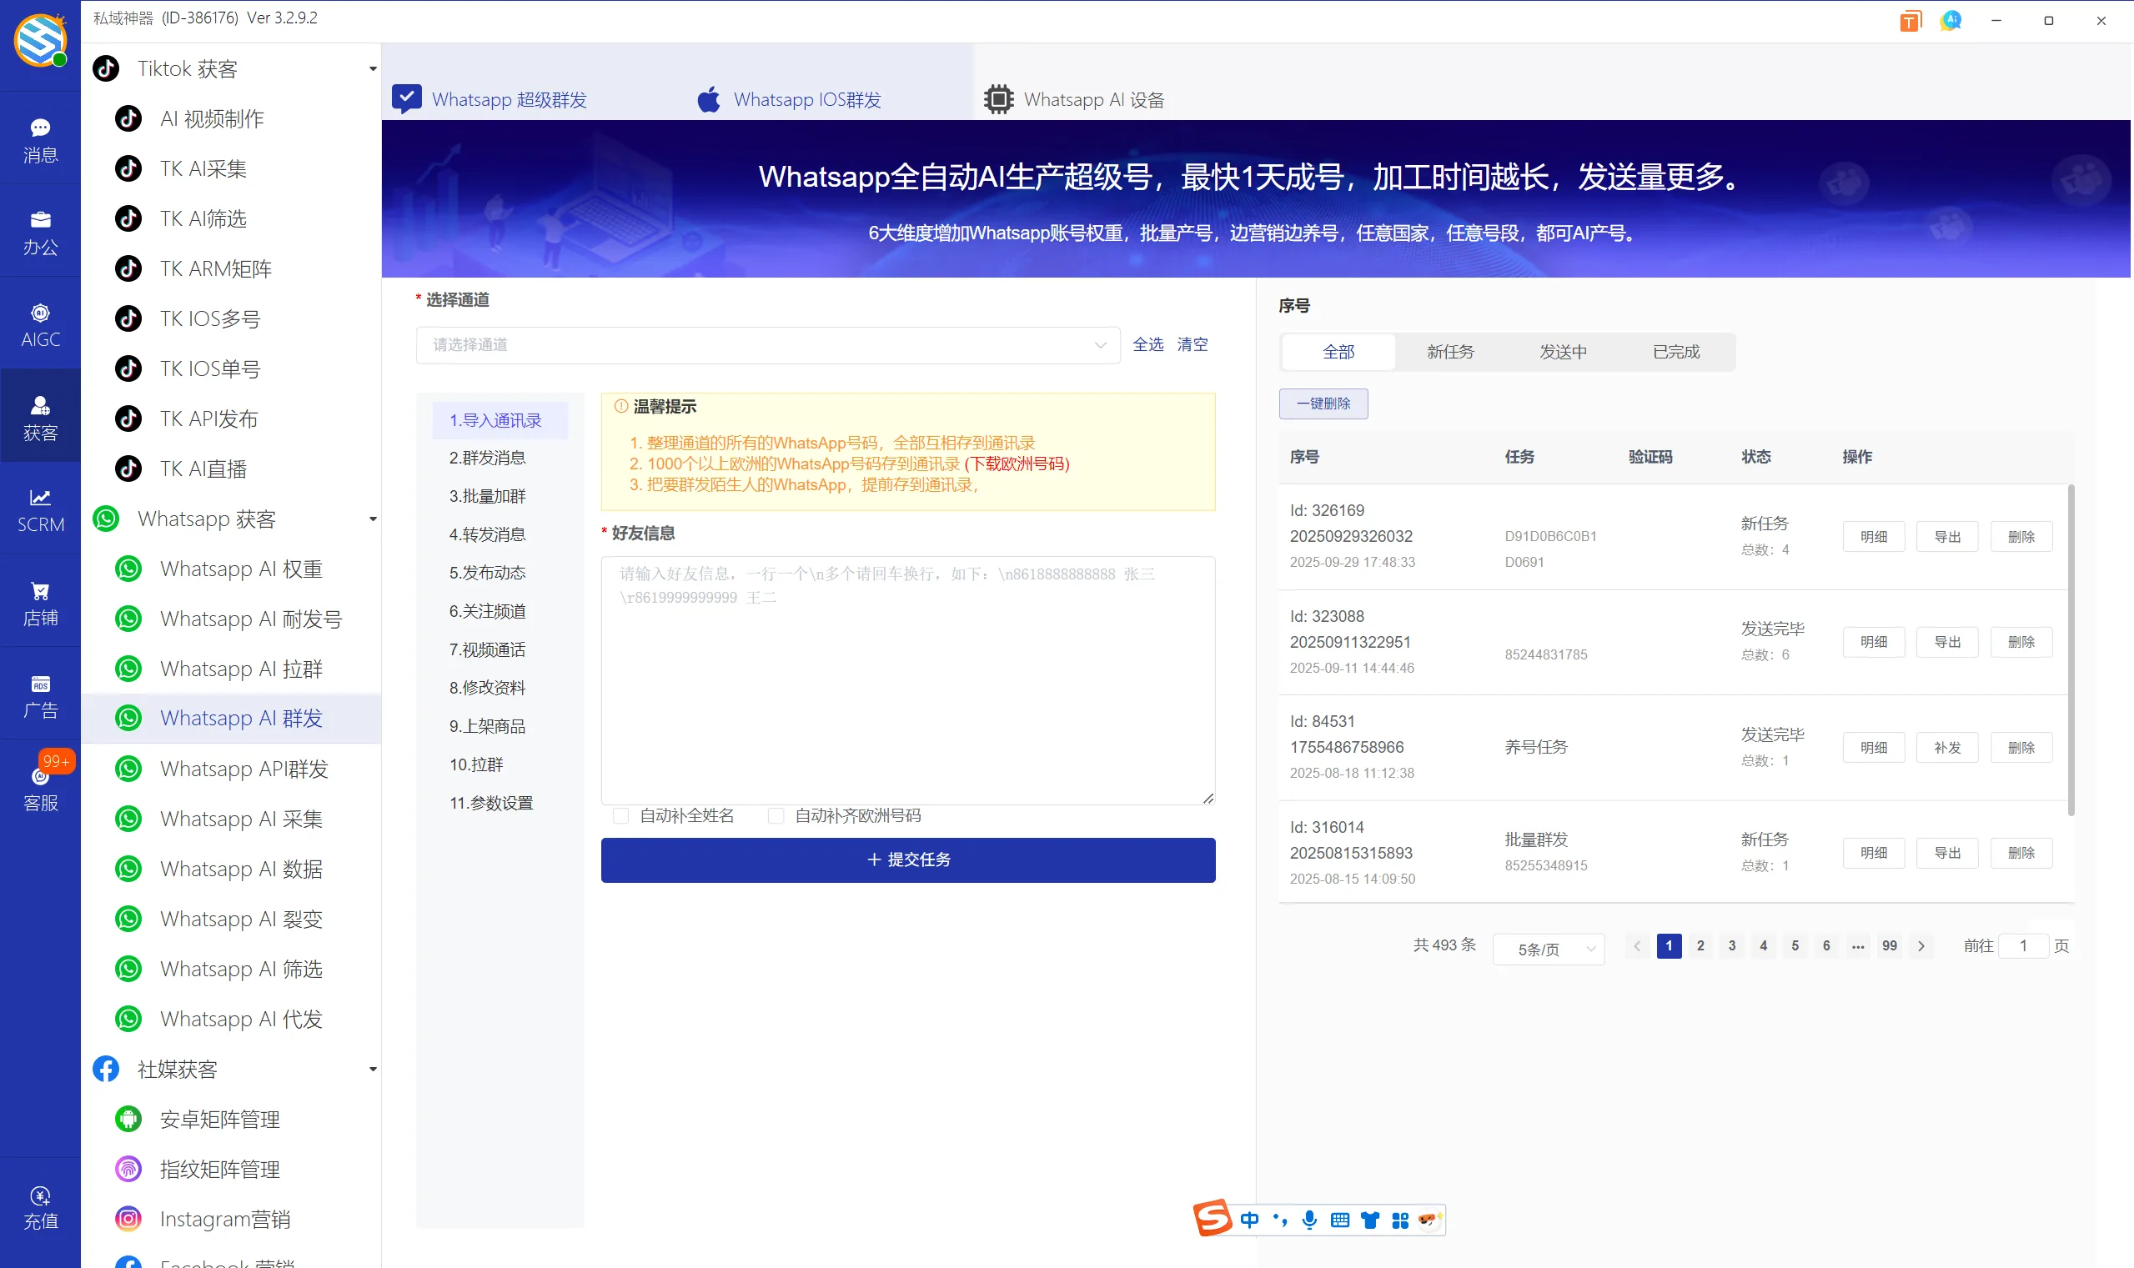Activate voice input on the Sogou toolbar
The height and width of the screenshot is (1268, 2134).
pos(1308,1220)
